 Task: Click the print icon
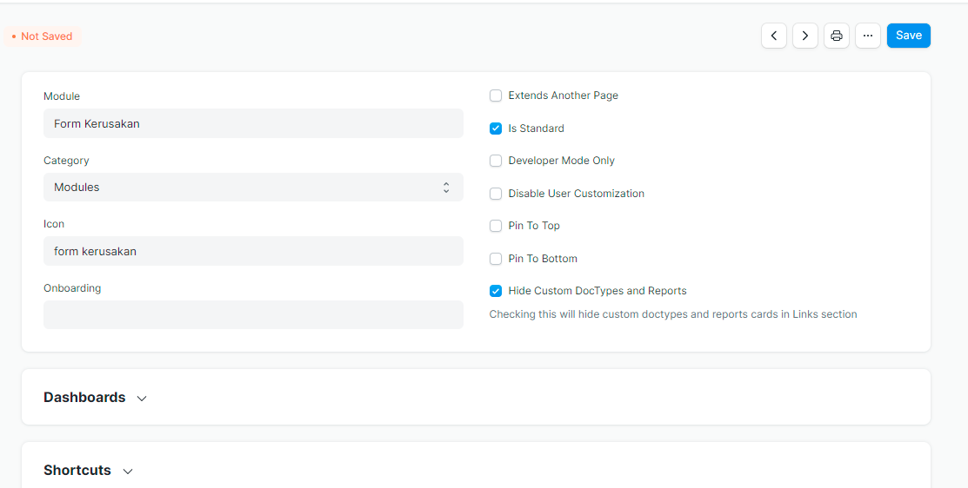point(837,36)
